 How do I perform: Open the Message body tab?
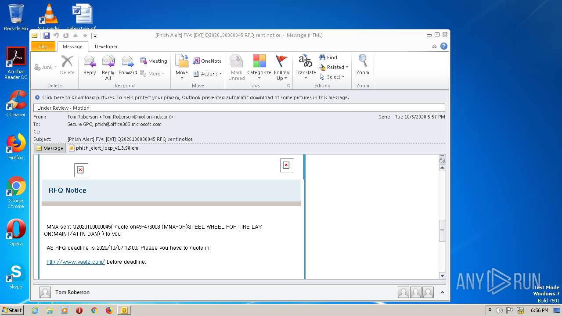(x=50, y=148)
